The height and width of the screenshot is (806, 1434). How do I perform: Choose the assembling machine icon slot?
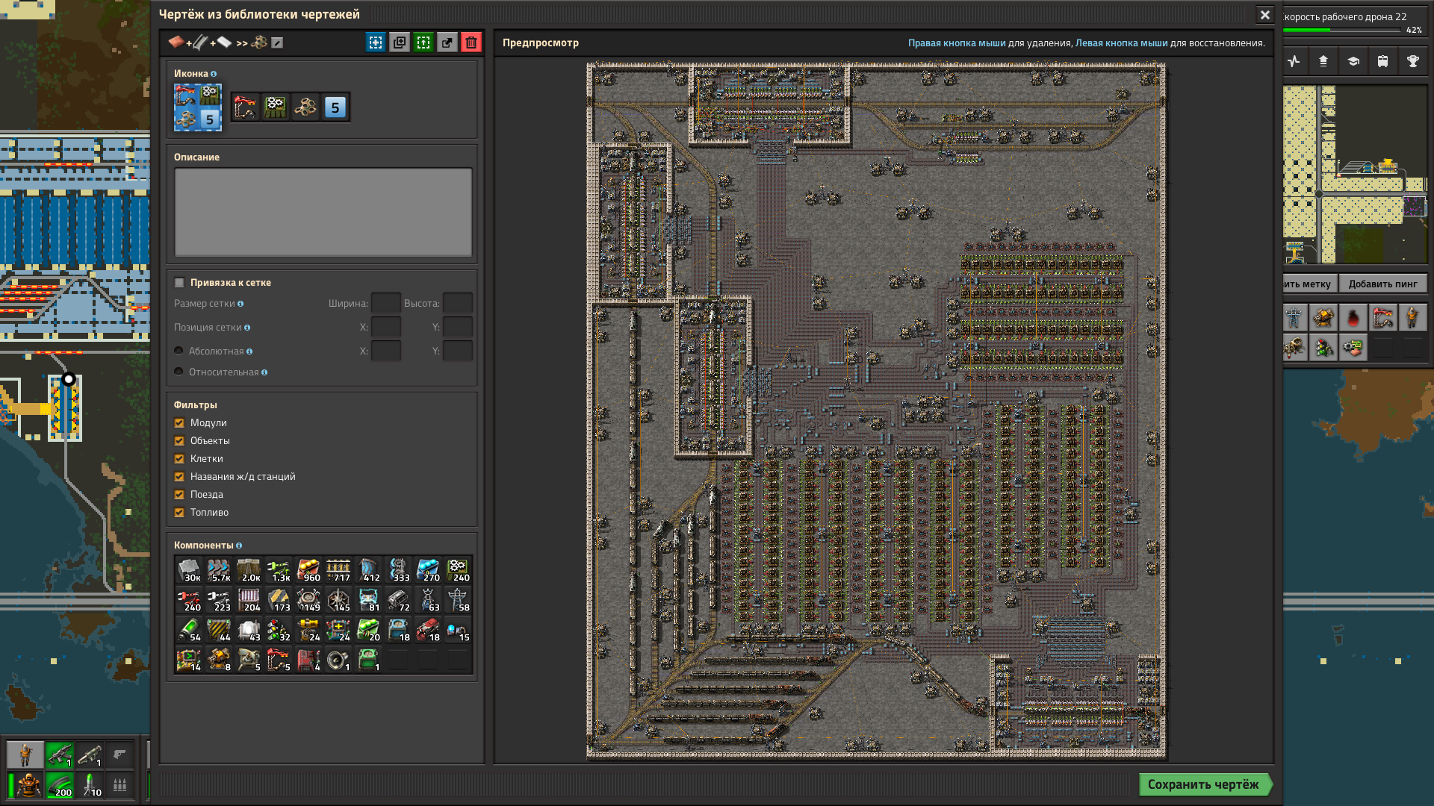pyautogui.click(x=276, y=107)
